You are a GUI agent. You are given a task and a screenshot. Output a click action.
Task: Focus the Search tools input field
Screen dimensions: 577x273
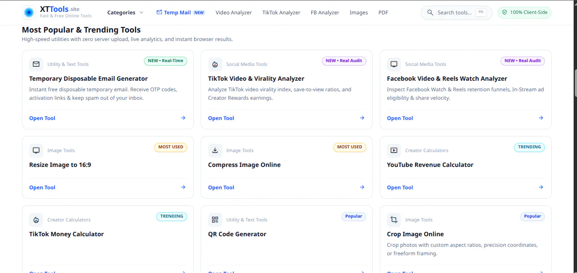pos(457,13)
